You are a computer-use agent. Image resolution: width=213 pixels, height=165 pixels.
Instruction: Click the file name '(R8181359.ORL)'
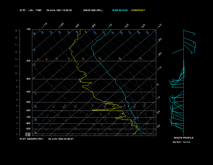tap(93, 10)
